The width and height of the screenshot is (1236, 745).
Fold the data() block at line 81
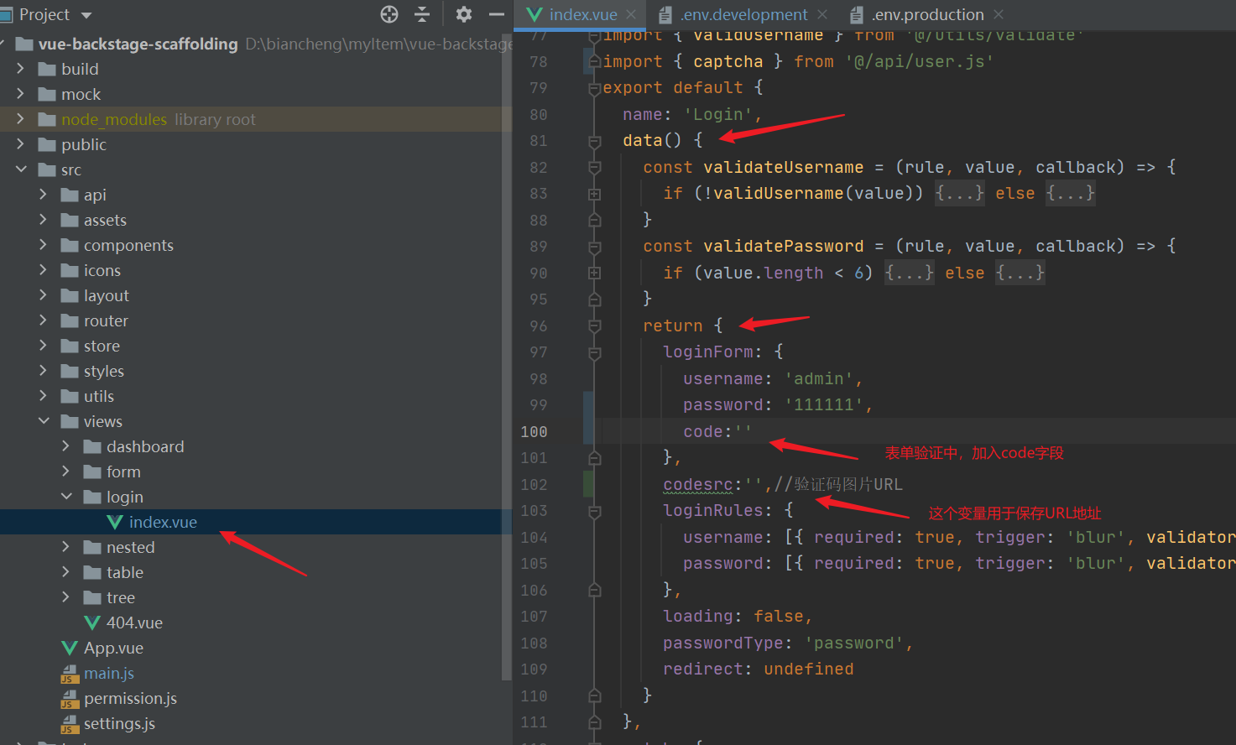point(594,141)
